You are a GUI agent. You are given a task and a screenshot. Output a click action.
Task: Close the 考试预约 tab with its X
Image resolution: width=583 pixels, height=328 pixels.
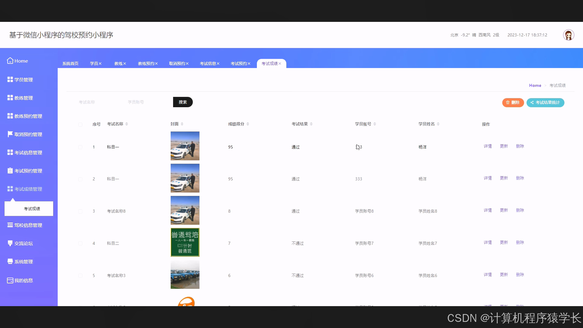point(249,64)
